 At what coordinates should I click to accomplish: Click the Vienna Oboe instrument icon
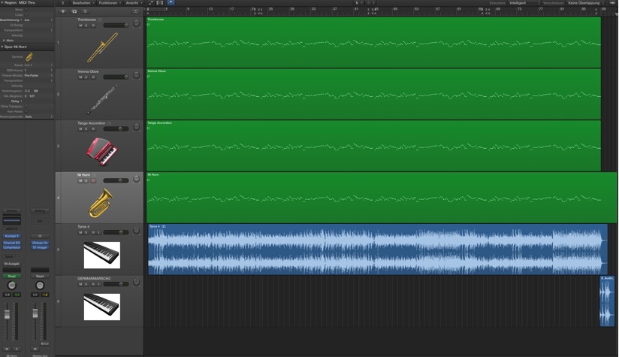pos(102,99)
